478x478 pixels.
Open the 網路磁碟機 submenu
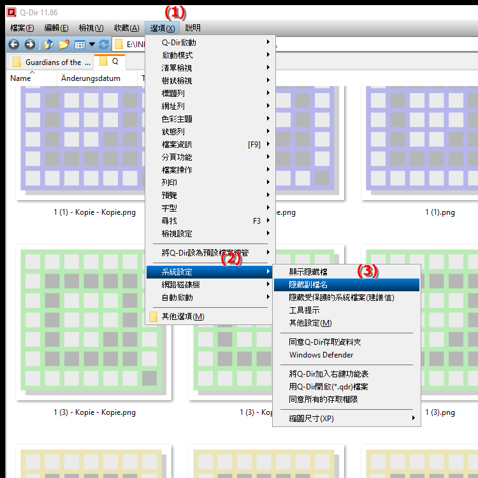click(210, 285)
